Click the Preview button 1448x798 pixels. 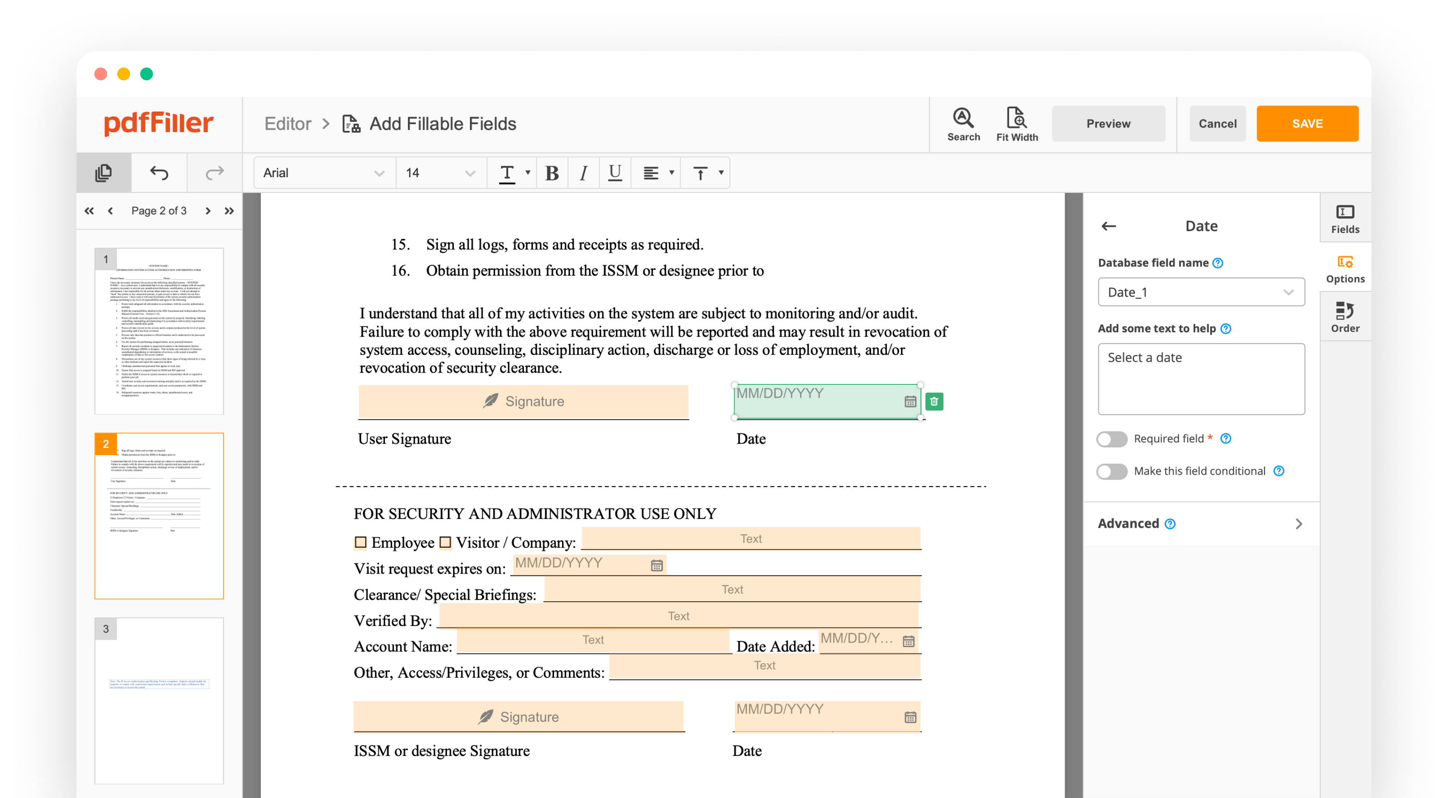tap(1108, 124)
